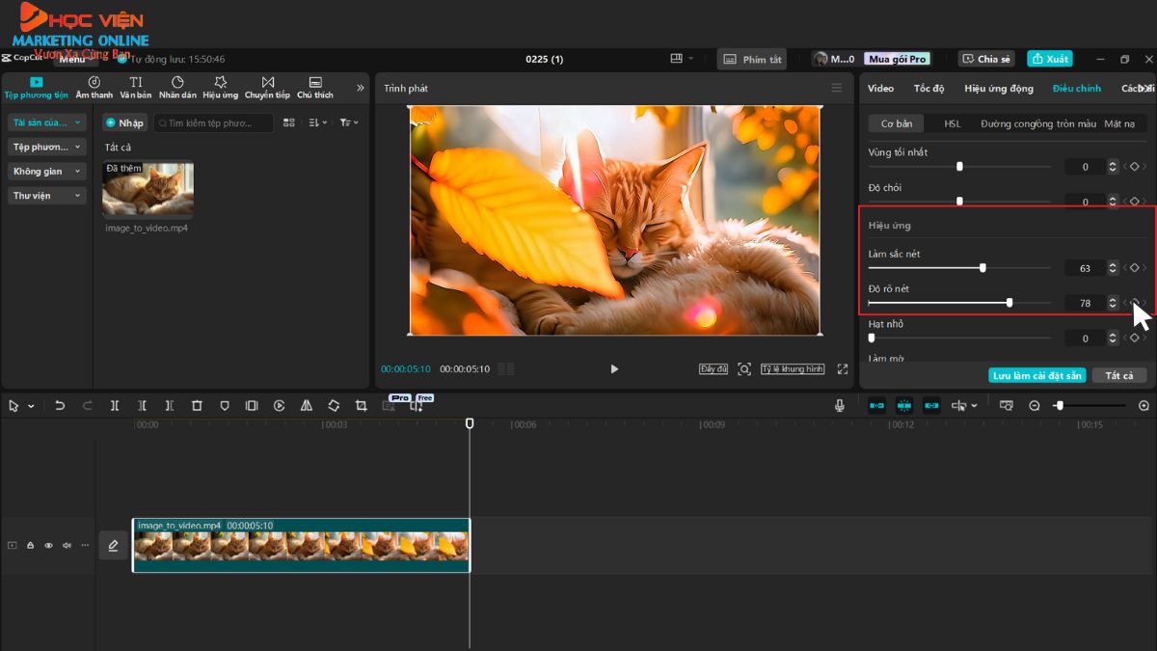Toggle the main track magnet
The height and width of the screenshot is (651, 1157).
[x=876, y=406]
